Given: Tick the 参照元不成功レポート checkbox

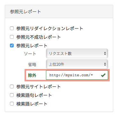Looking at the screenshot, I should pos(12,37).
